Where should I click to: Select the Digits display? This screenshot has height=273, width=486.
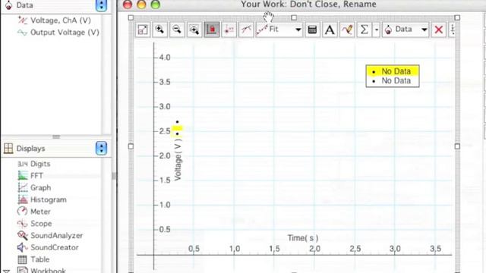pos(40,164)
